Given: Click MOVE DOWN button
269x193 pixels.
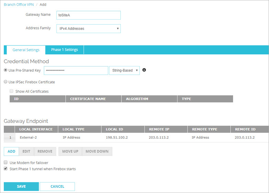Looking at the screenshot, I should pos(97,151).
